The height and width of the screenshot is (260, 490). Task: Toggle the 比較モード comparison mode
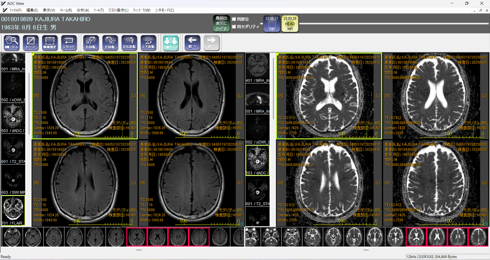point(171,42)
